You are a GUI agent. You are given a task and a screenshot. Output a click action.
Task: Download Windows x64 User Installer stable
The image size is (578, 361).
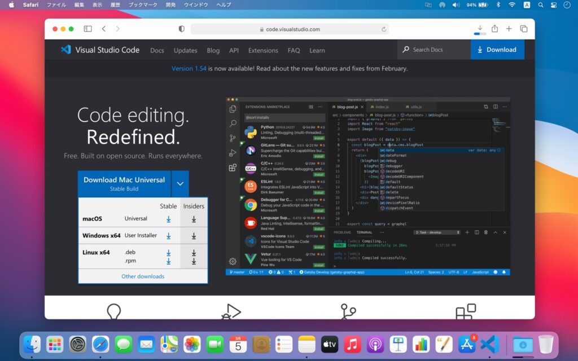(168, 236)
